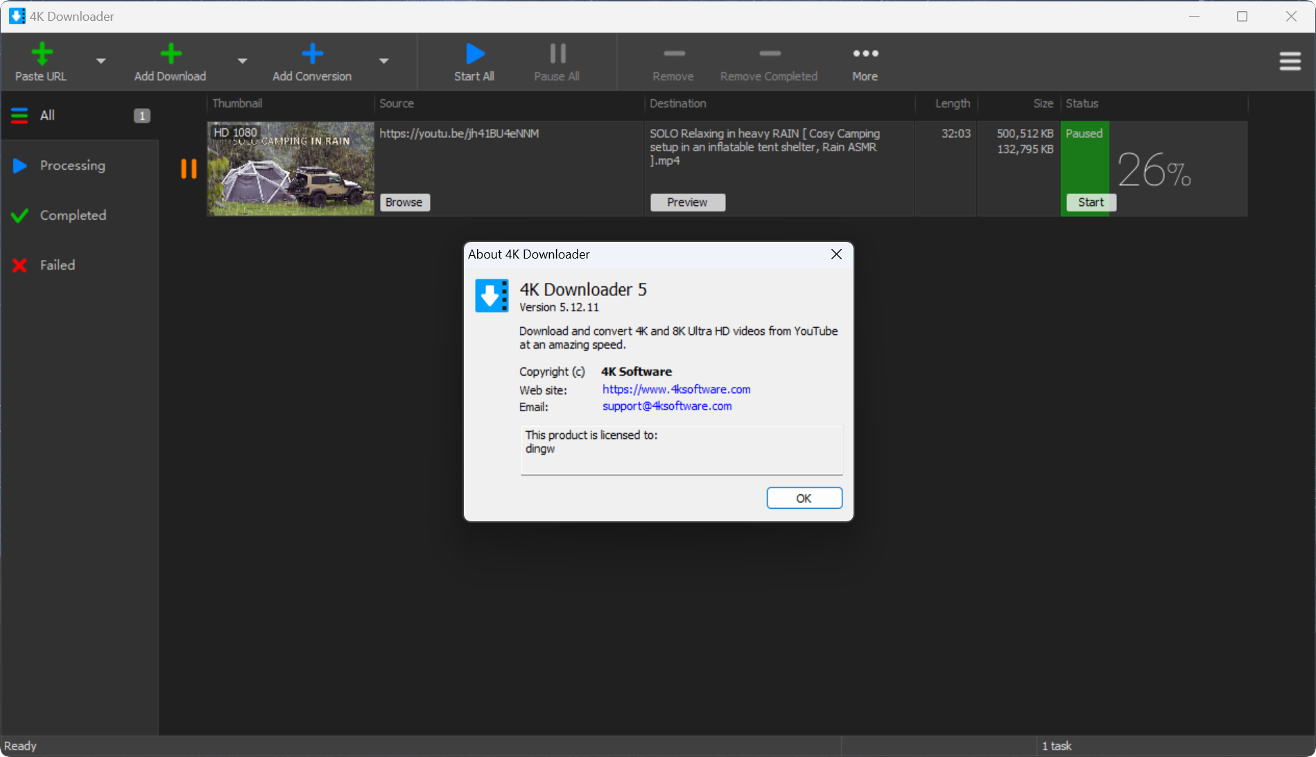Click the Paste URL green plus icon

[42, 54]
